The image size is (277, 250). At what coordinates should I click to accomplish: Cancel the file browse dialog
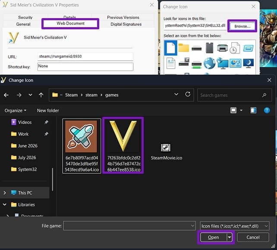253,237
